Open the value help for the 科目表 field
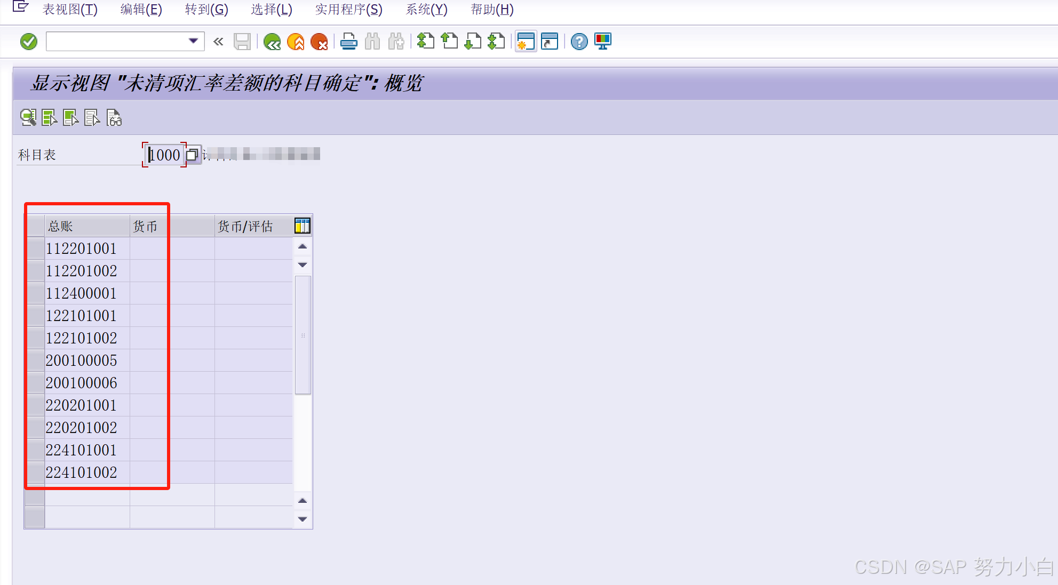The image size is (1058, 585). 193,155
